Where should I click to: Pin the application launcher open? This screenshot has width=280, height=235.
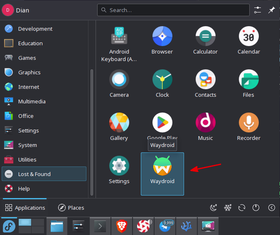(271, 10)
